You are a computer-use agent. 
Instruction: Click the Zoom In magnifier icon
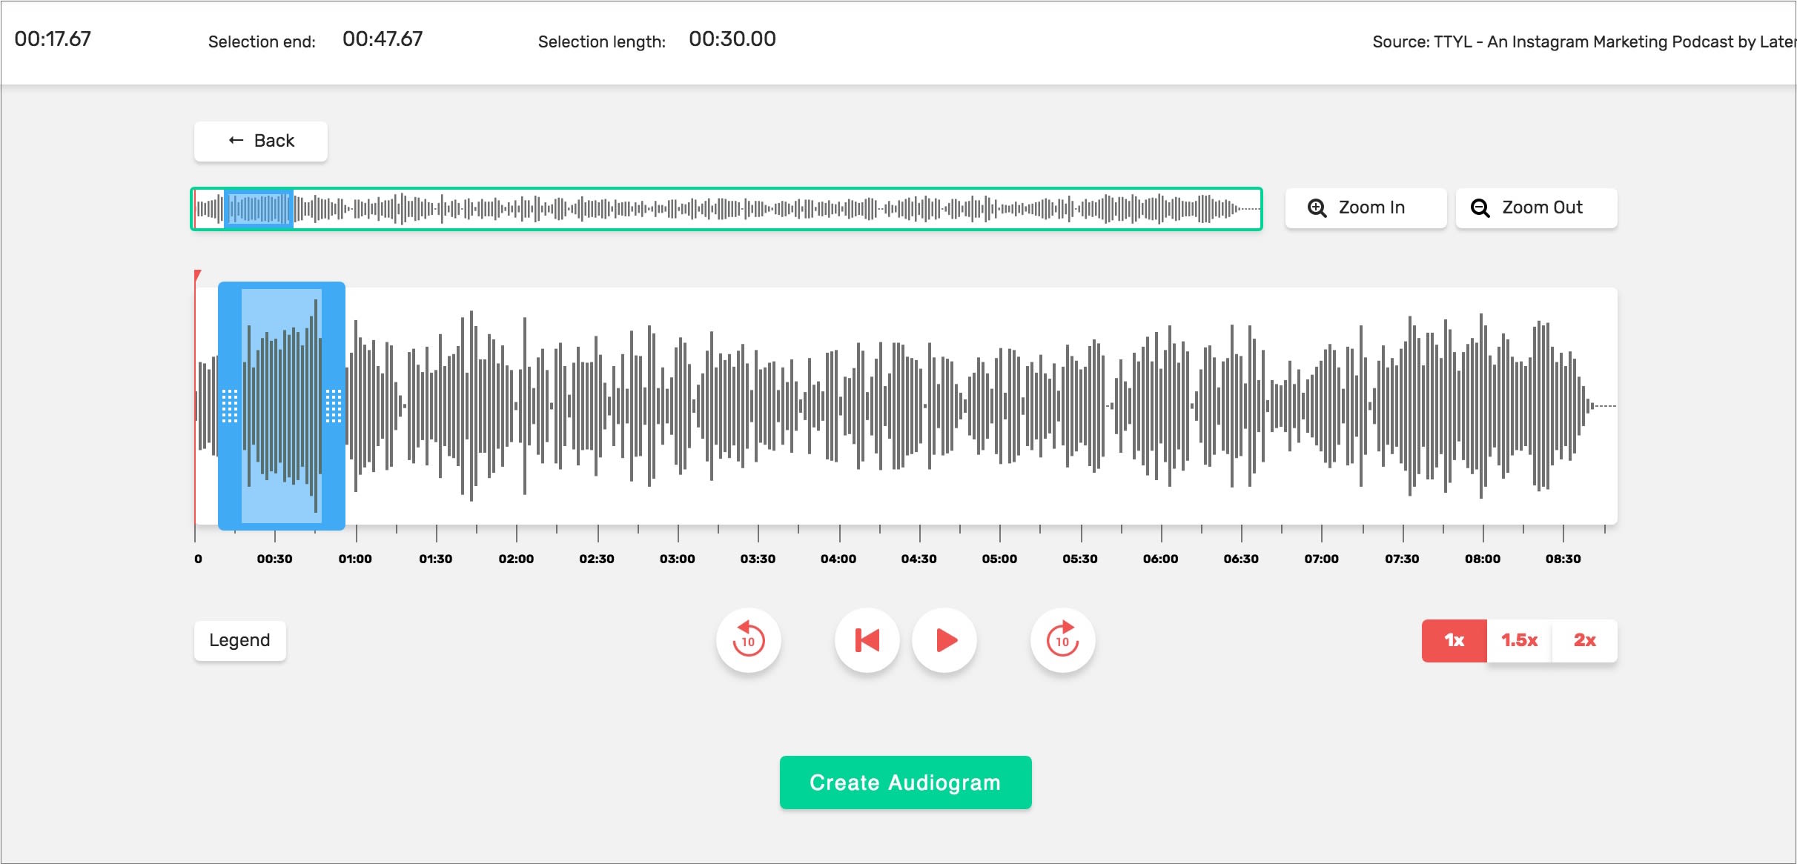(x=1317, y=208)
